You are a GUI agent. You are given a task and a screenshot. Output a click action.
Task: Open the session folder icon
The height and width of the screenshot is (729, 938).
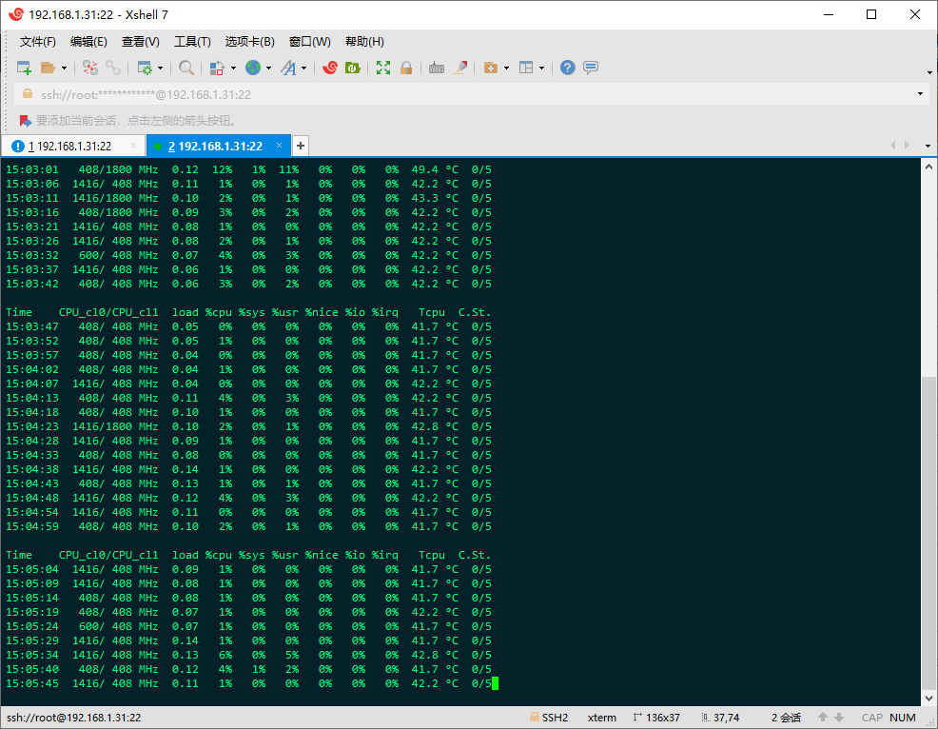click(48, 68)
